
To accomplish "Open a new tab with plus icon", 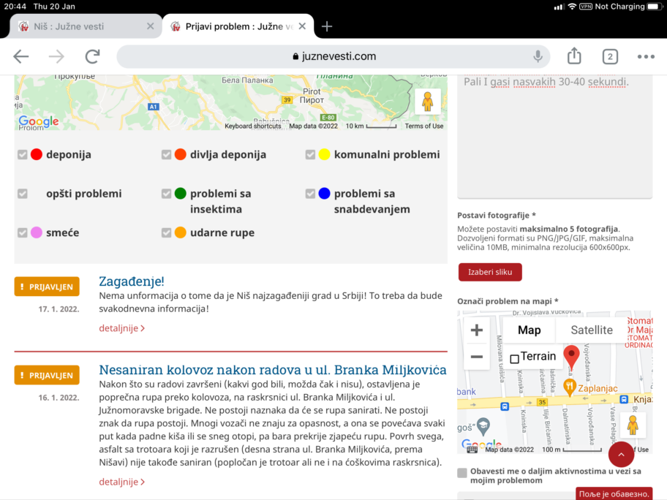I will (327, 26).
